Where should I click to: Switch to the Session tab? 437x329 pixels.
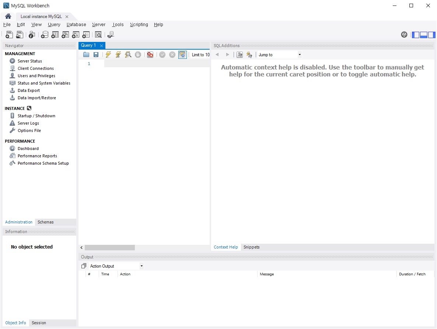[x=39, y=323]
